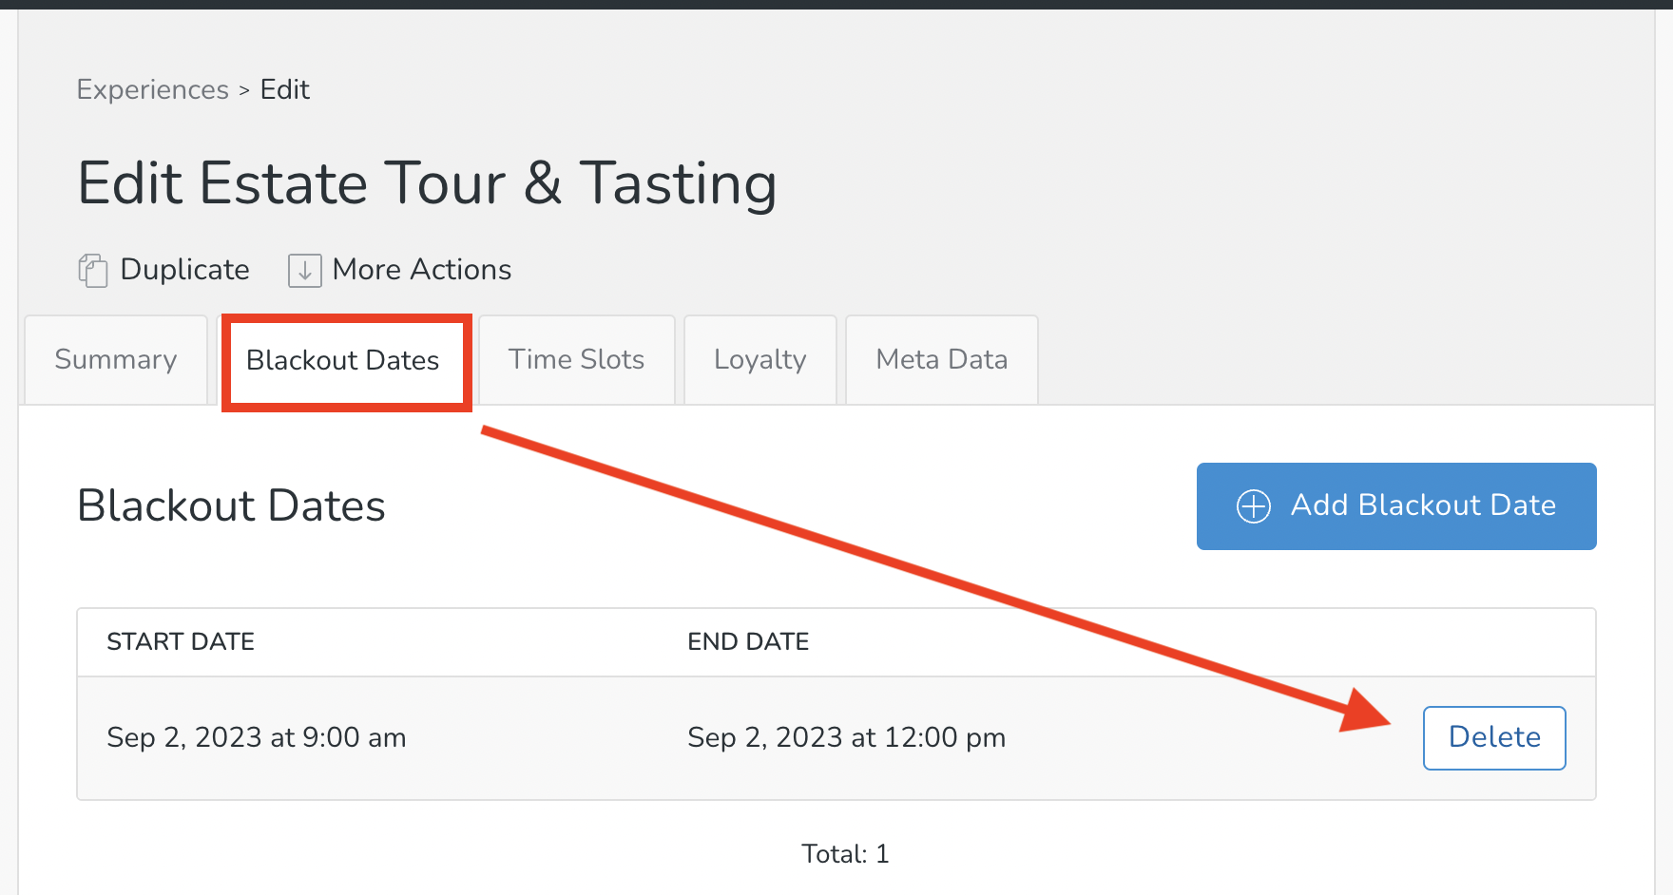This screenshot has width=1673, height=895.
Task: Click the Add Blackout Date button label
Action: click(1422, 505)
